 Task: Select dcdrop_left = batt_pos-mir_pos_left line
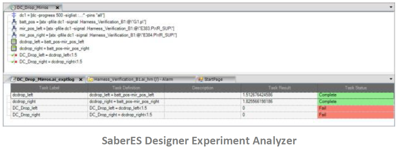[52, 42]
